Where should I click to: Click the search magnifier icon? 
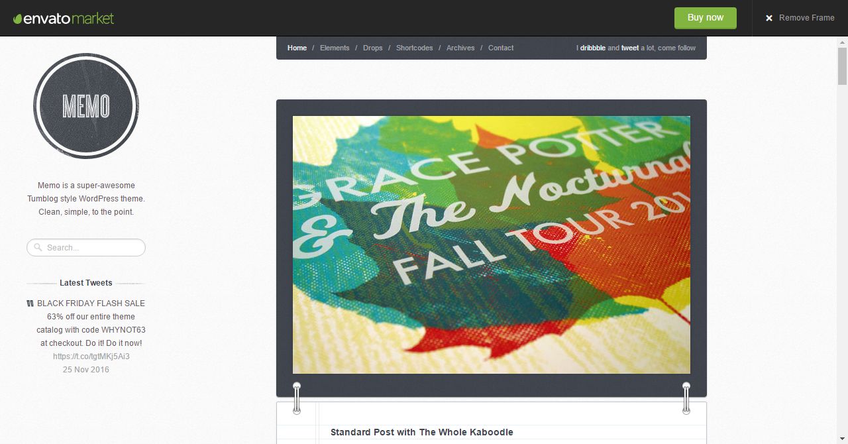[38, 247]
